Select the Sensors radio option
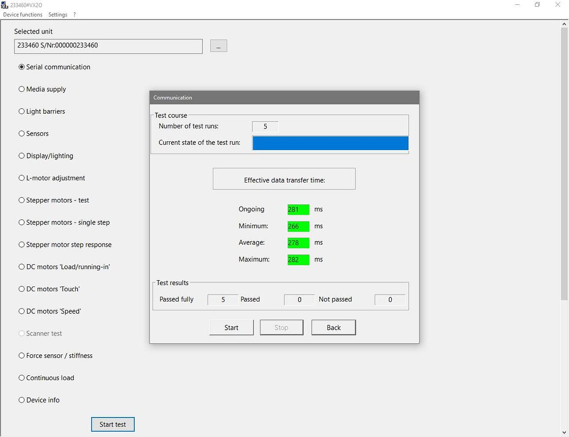 [21, 134]
